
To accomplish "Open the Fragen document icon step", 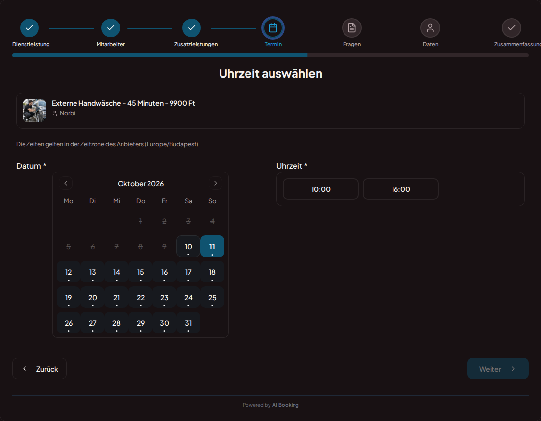I will click(351, 28).
